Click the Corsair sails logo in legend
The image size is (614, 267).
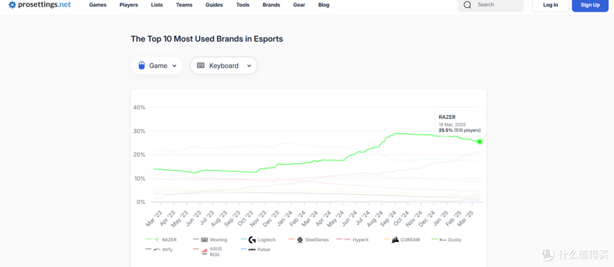pyautogui.click(x=395, y=240)
